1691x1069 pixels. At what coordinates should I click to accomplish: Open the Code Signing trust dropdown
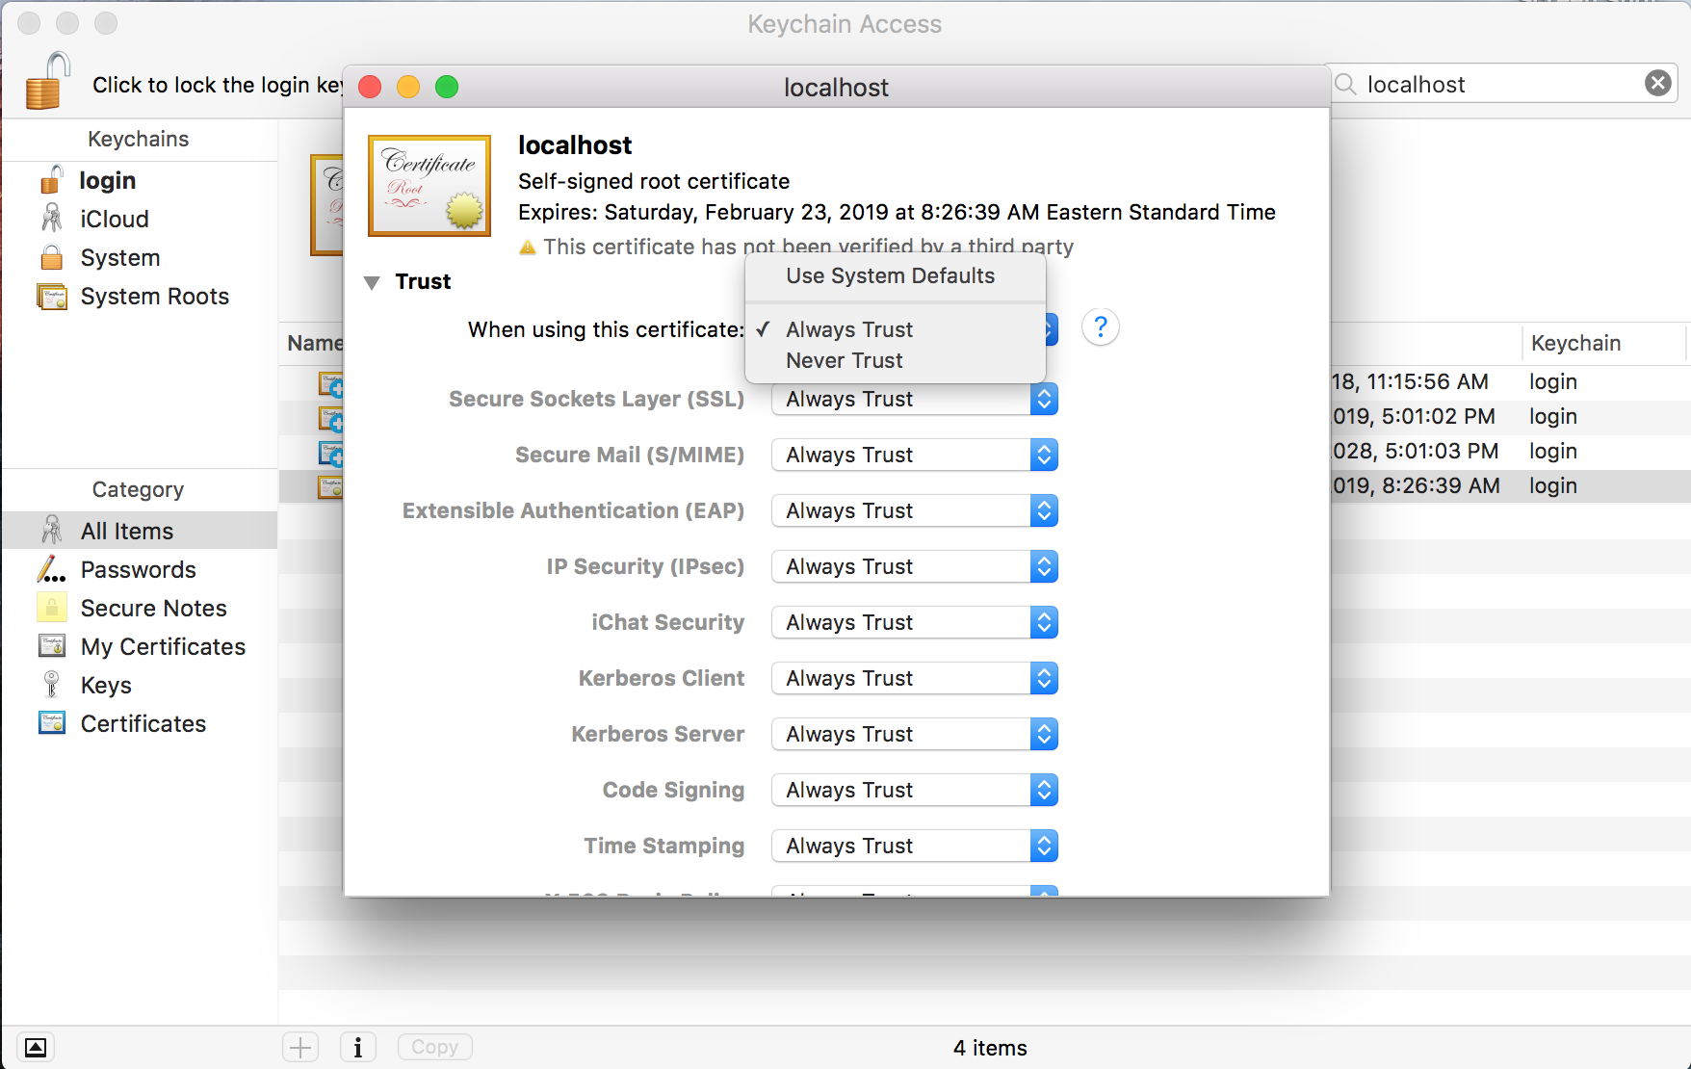point(914,791)
